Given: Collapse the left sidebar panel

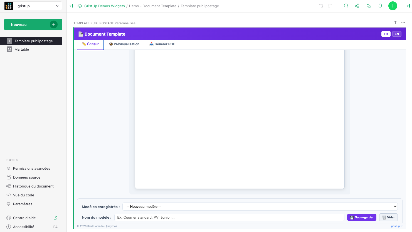Looking at the screenshot, I should tap(71, 6).
